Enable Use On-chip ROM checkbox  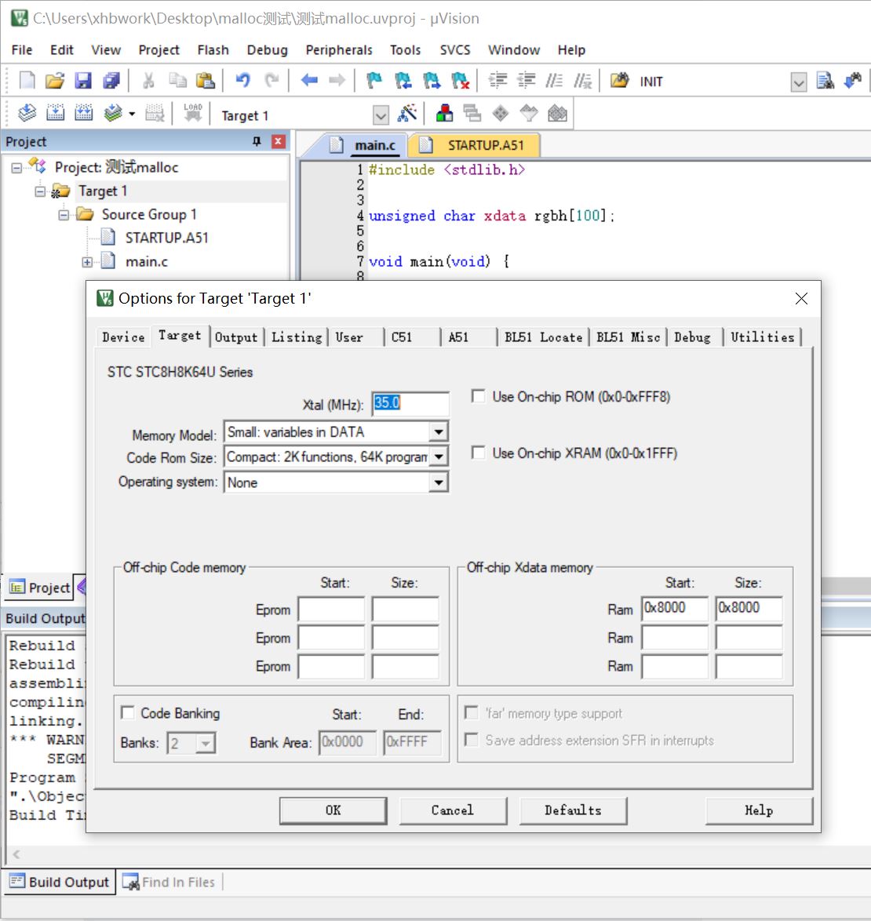pos(479,396)
